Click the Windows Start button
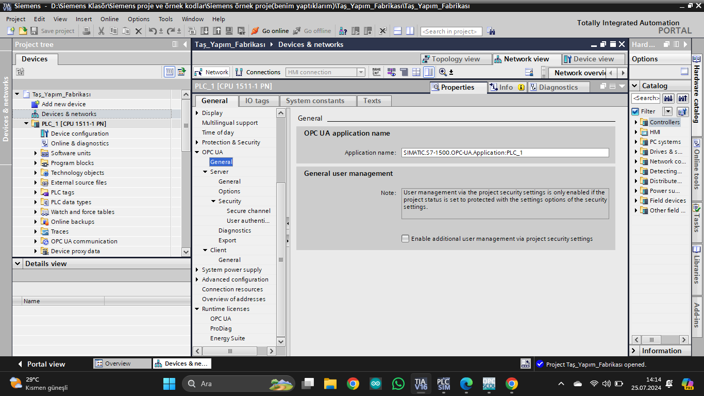This screenshot has width=704, height=396. 169,384
